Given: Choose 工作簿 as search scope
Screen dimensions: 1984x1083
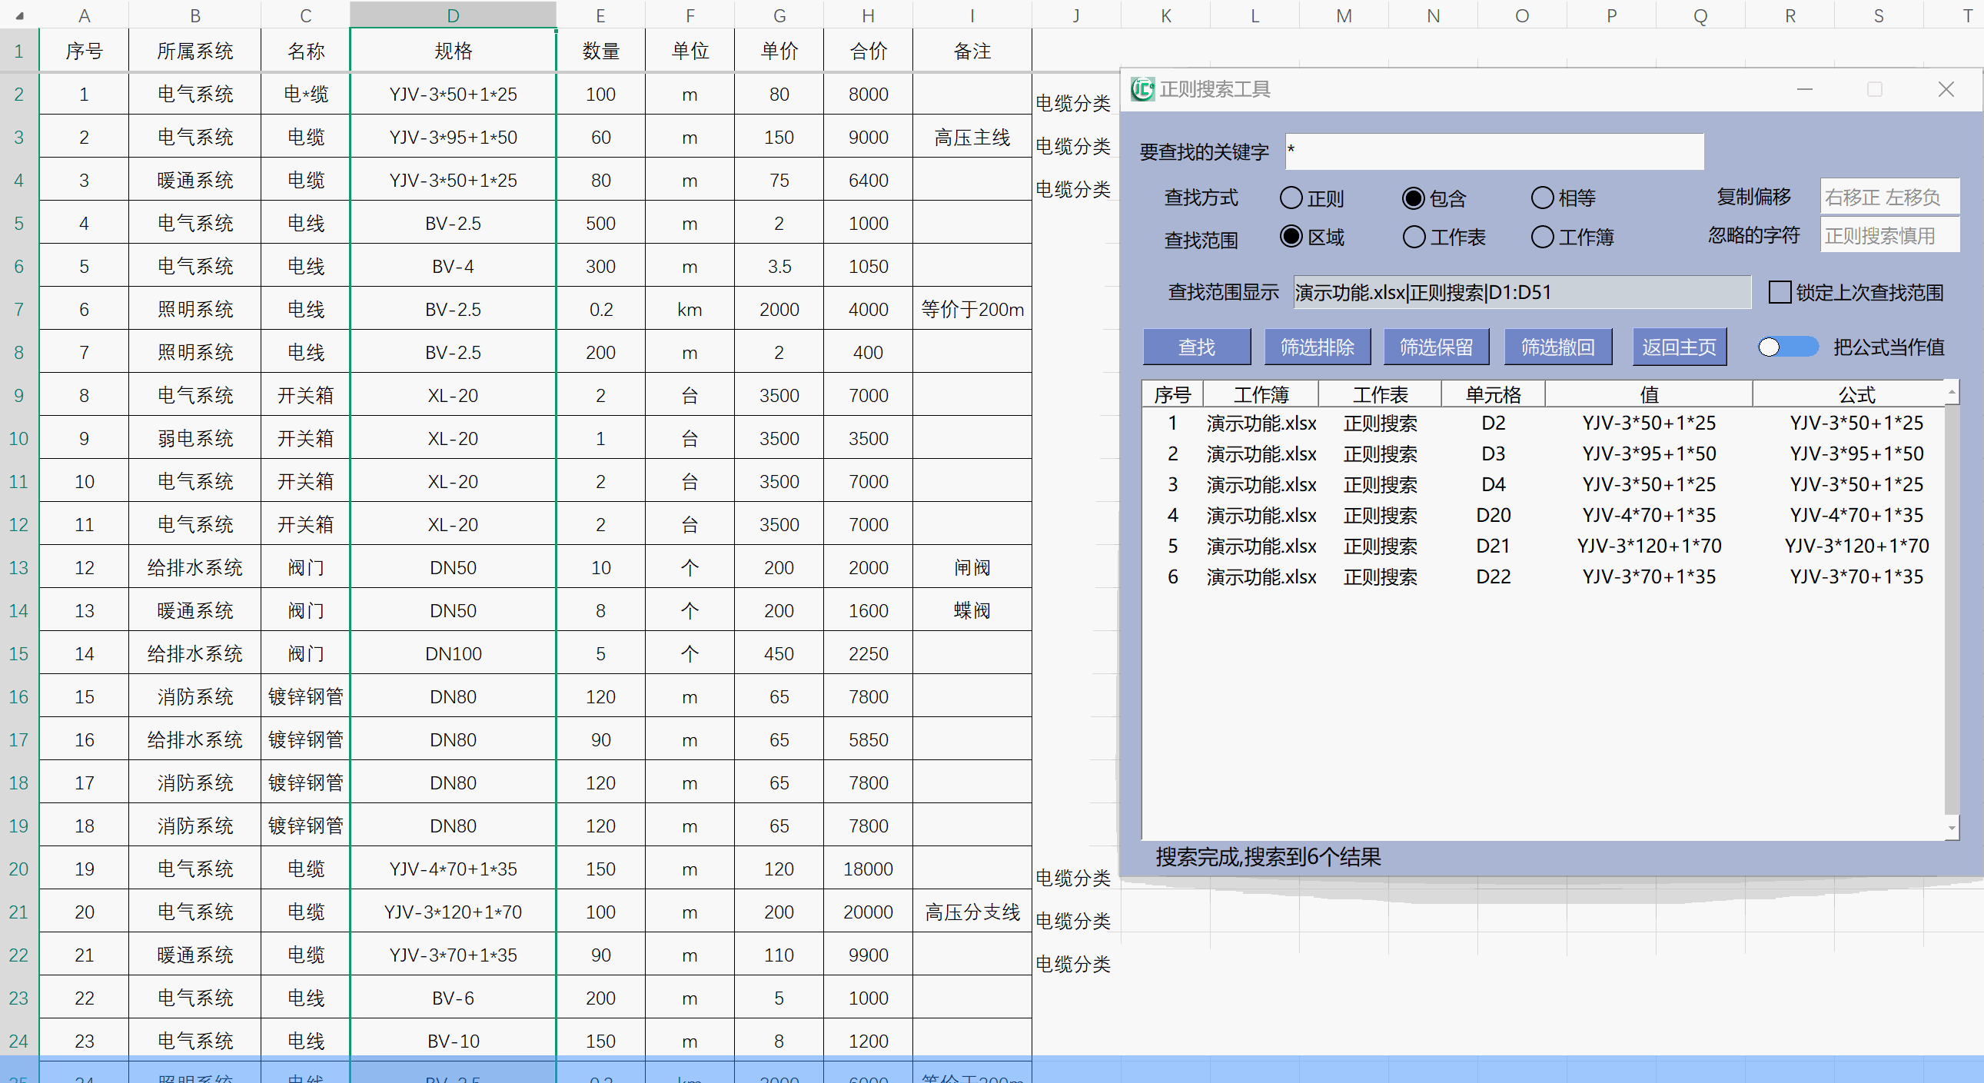Looking at the screenshot, I should [1542, 238].
